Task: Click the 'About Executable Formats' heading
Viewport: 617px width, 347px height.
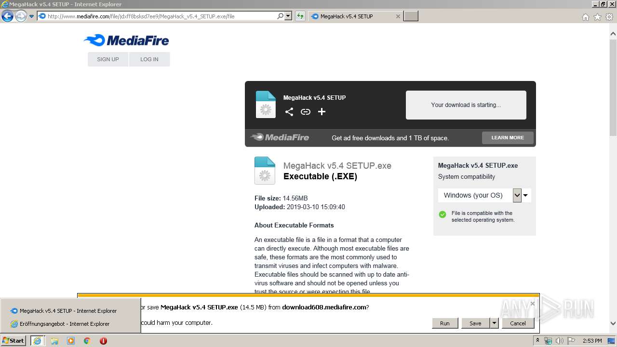Action: click(294, 225)
